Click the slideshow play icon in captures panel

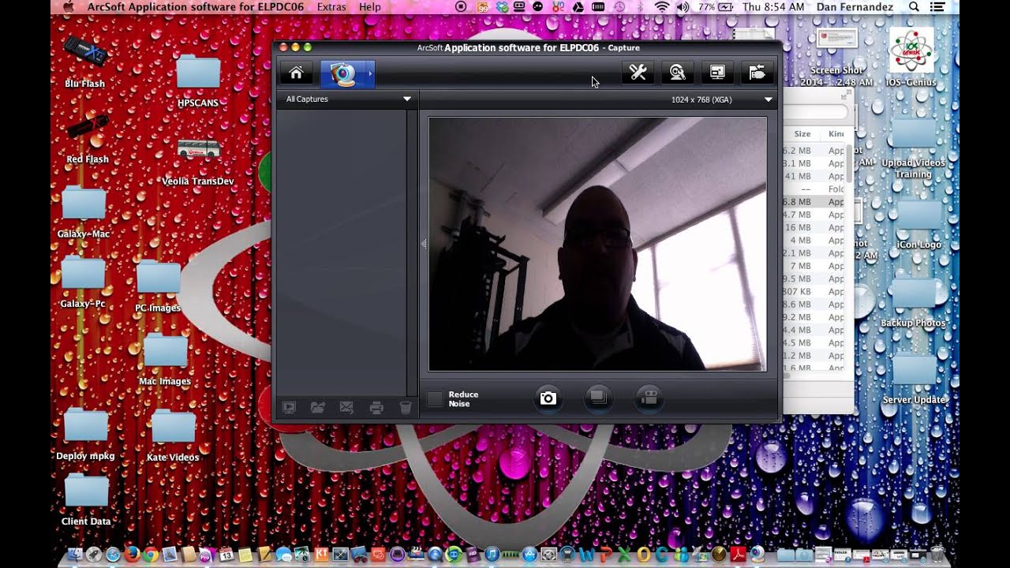[289, 408]
